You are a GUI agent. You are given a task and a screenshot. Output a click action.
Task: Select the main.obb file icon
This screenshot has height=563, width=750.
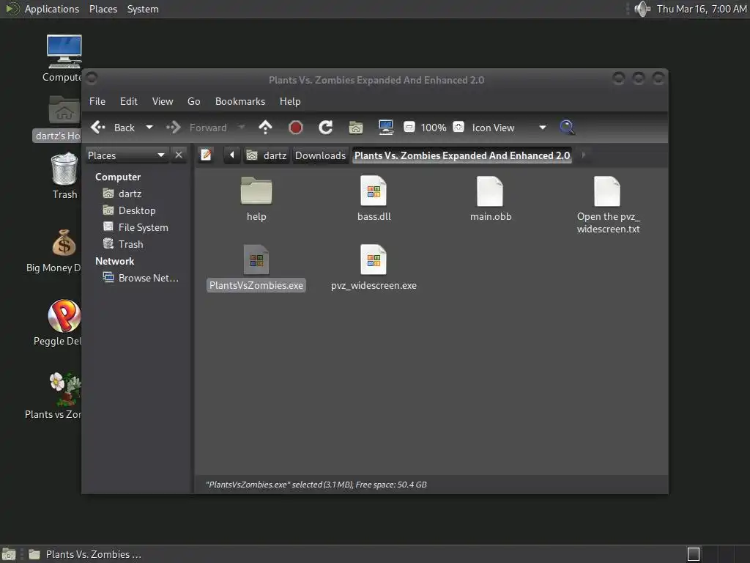pyautogui.click(x=490, y=191)
